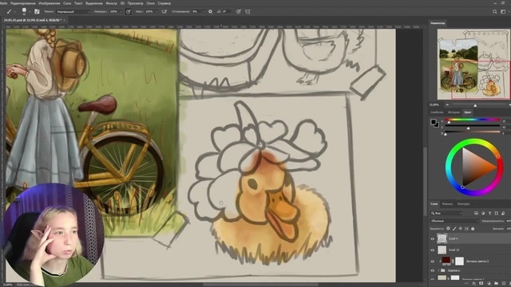This screenshot has width=511, height=287.
Task: Lock layer position icon
Action: [x=461, y=229]
